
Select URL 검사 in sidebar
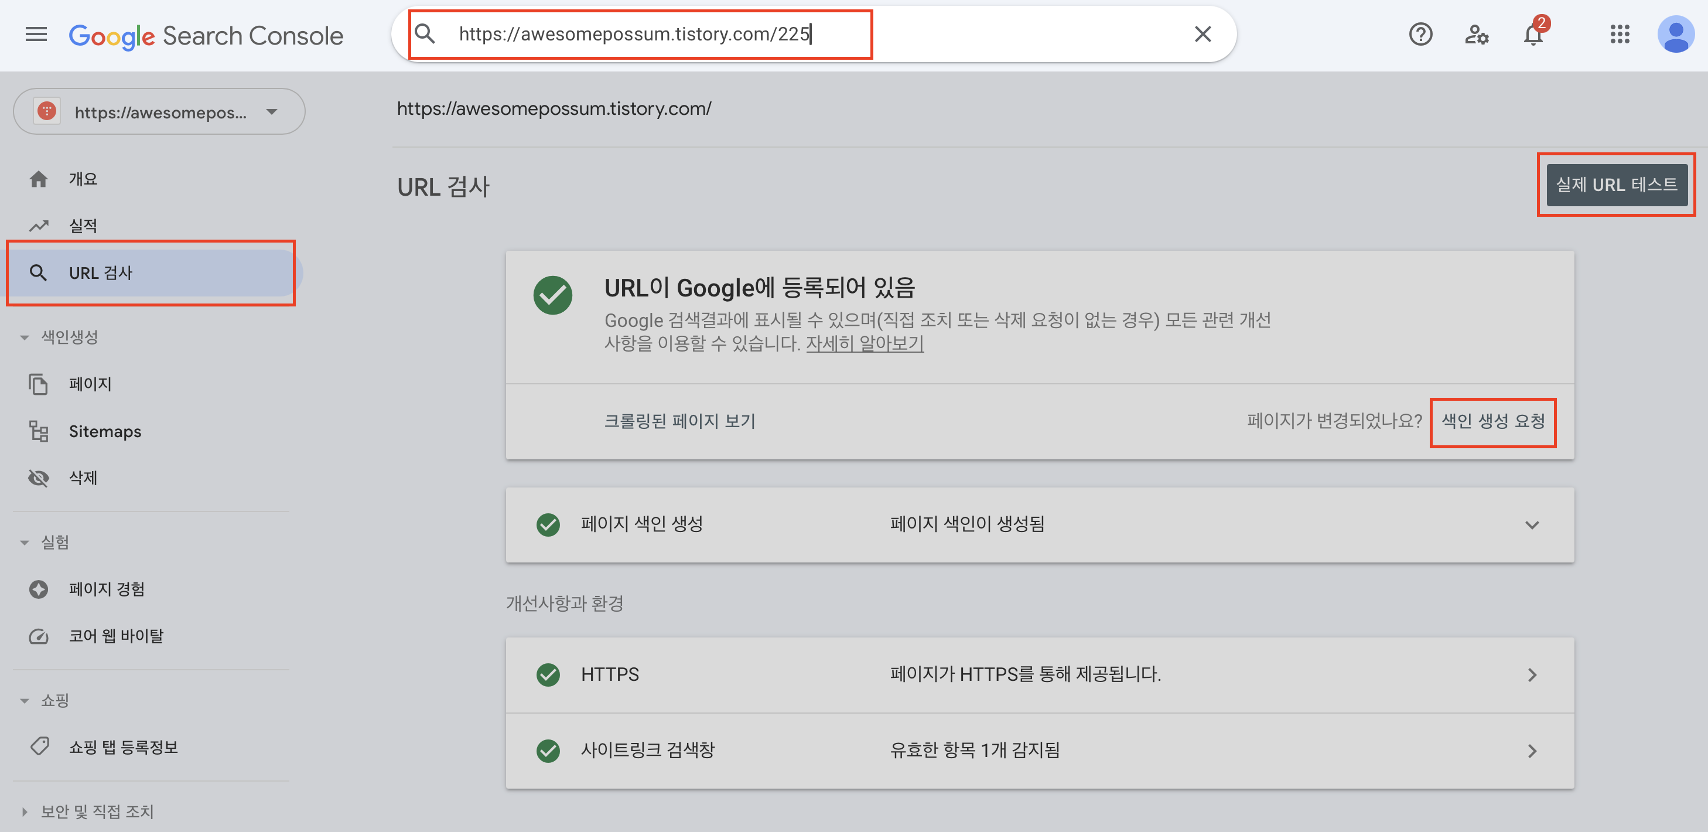(151, 272)
